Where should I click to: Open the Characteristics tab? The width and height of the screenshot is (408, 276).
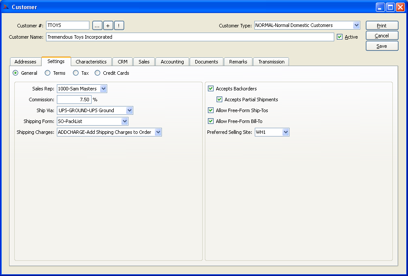(91, 62)
